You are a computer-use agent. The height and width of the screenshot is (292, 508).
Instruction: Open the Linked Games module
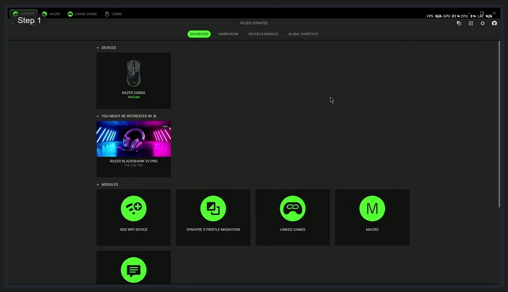pyautogui.click(x=292, y=217)
